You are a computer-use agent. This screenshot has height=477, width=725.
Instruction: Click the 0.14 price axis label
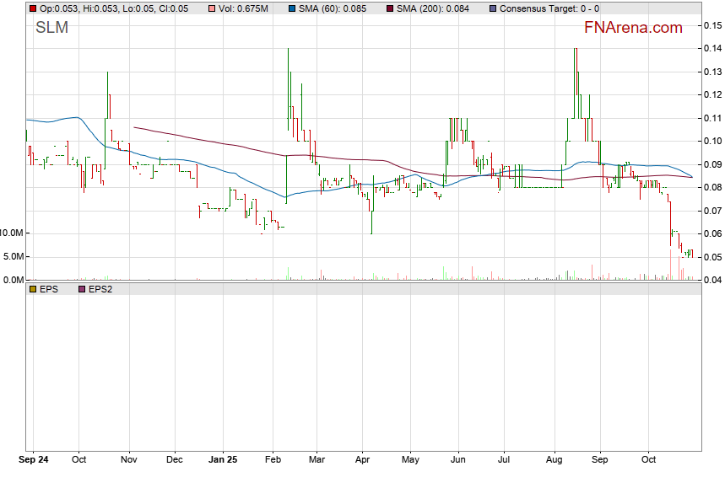(x=711, y=49)
